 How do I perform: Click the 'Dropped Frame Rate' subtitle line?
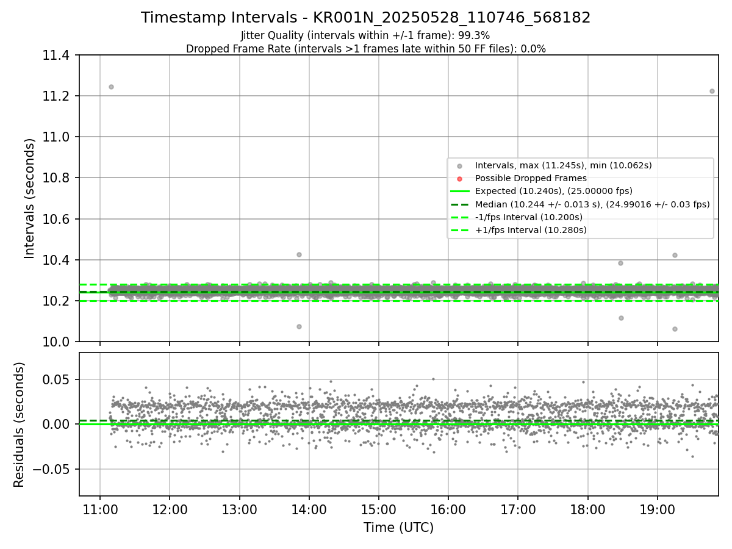click(x=366, y=49)
